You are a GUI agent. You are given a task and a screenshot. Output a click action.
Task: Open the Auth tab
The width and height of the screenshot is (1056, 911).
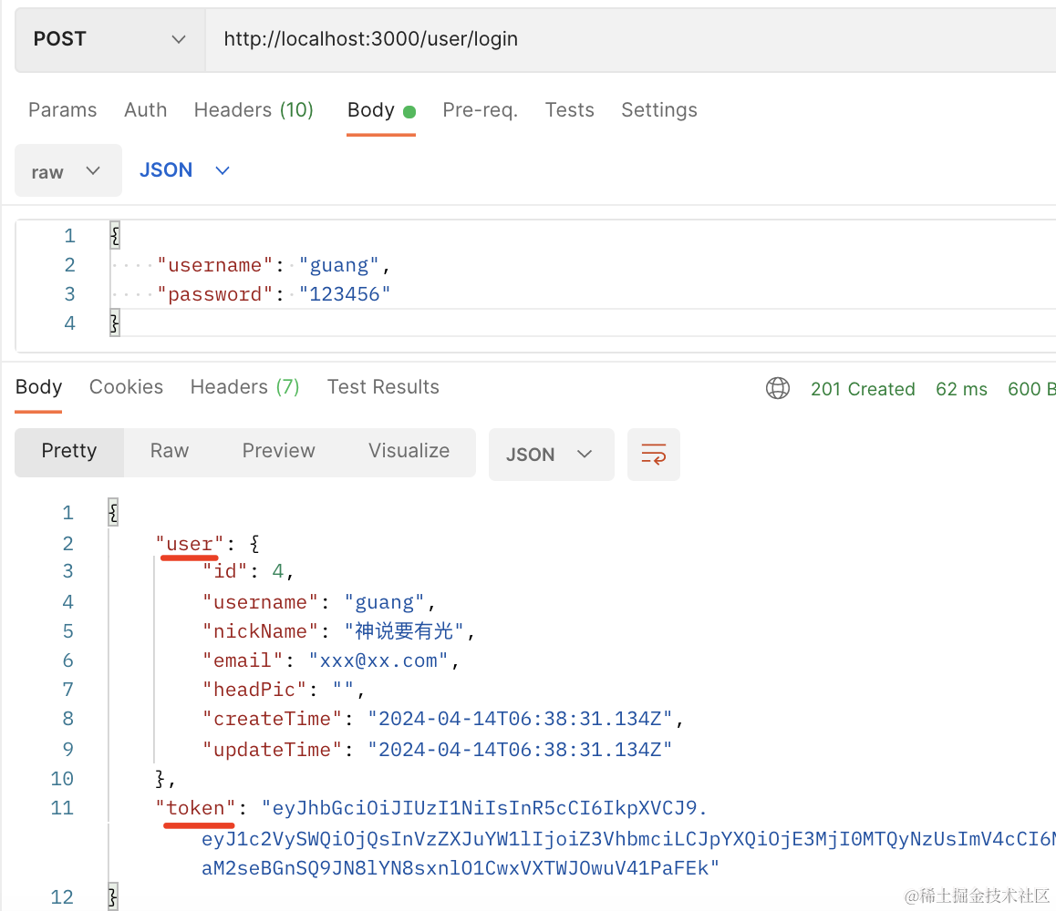pos(145,110)
